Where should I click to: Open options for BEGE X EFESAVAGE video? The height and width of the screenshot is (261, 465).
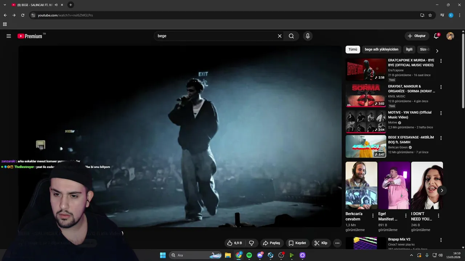pyautogui.click(x=441, y=138)
